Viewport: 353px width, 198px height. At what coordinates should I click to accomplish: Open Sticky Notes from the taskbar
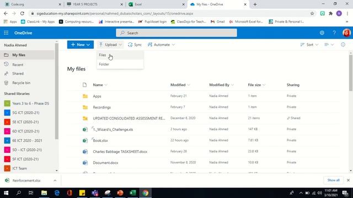click(82, 193)
